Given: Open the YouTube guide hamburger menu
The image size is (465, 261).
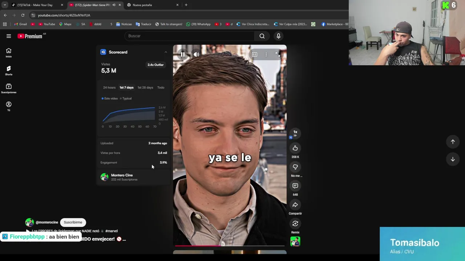Looking at the screenshot, I should click(x=9, y=36).
